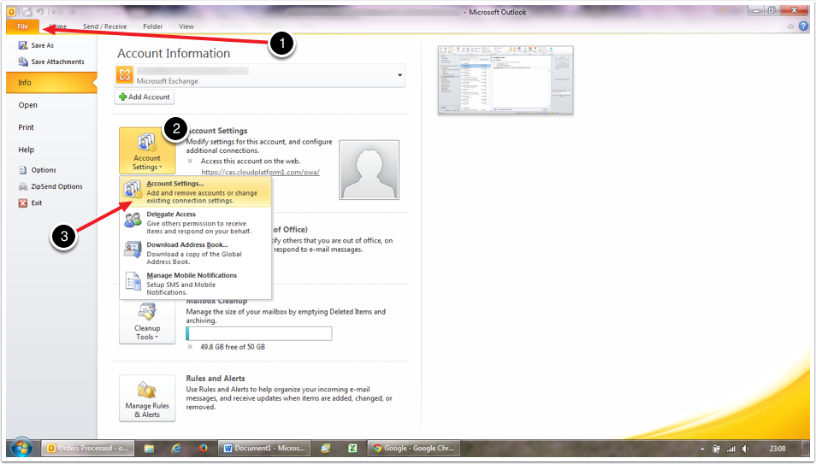Click the Windows Start orb
The height and width of the screenshot is (464, 816).
click(x=22, y=448)
